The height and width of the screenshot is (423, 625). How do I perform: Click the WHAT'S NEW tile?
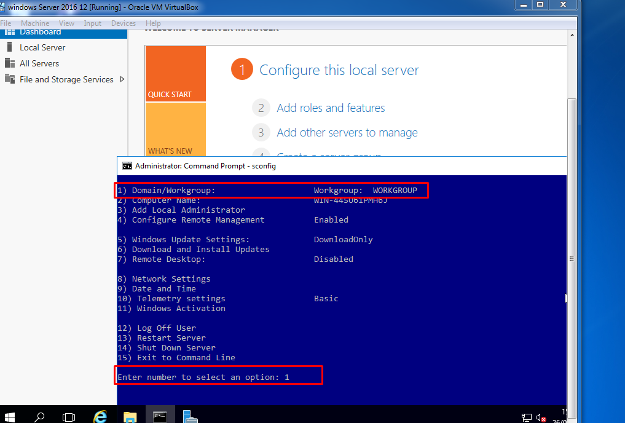pos(175,130)
